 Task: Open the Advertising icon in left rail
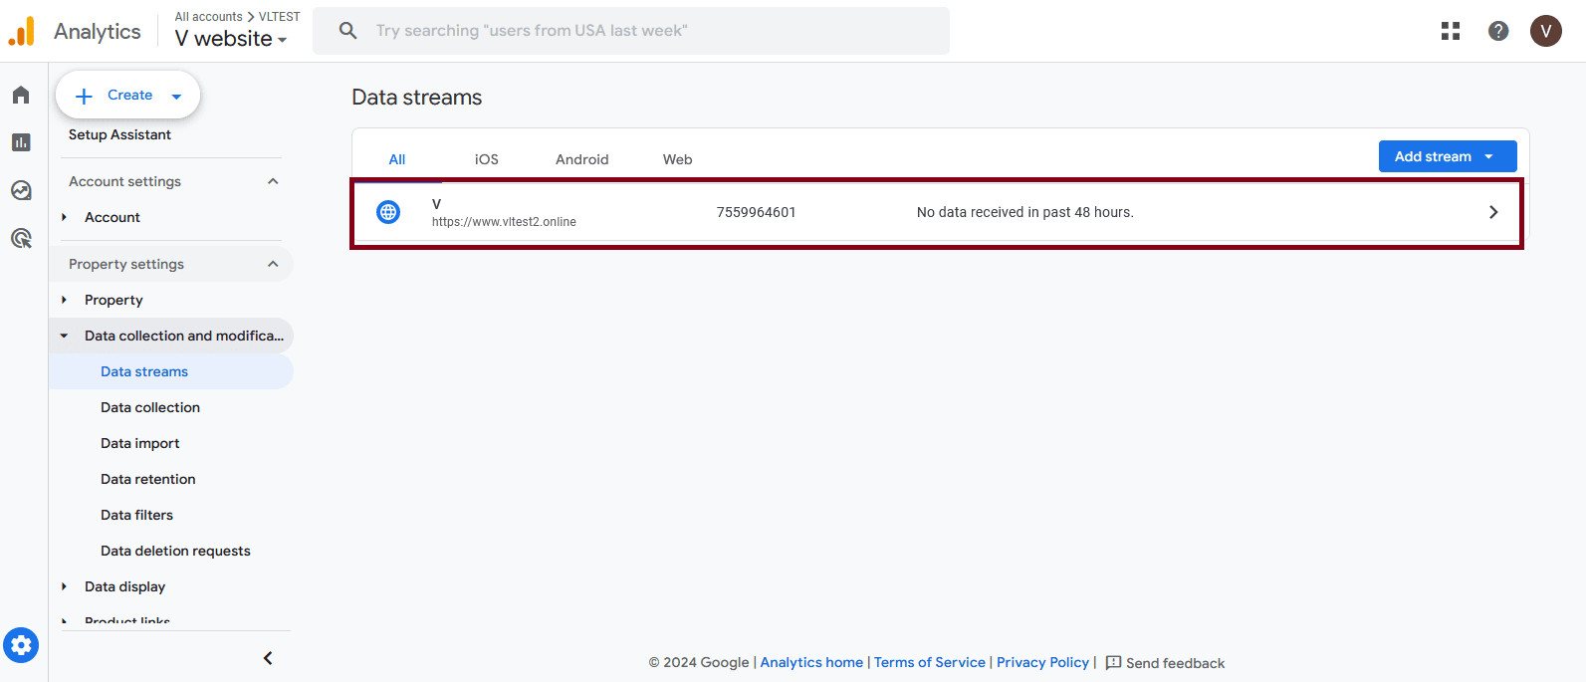pos(21,238)
